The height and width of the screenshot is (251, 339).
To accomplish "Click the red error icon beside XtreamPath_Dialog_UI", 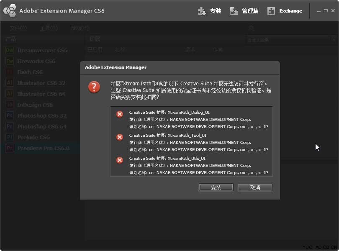I will (120, 114).
